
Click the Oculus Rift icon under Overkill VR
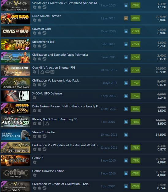48,72
